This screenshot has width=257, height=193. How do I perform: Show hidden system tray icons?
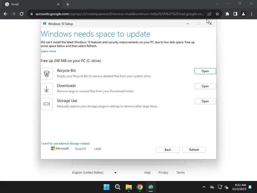tap(204, 187)
